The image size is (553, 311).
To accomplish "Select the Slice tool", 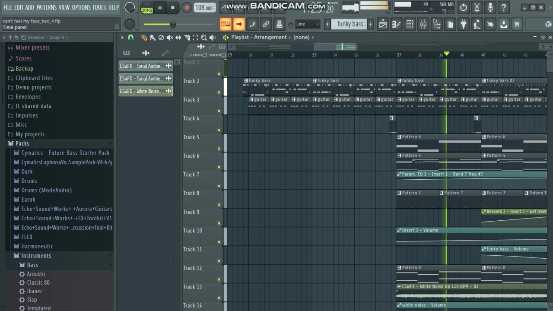I will [187, 38].
